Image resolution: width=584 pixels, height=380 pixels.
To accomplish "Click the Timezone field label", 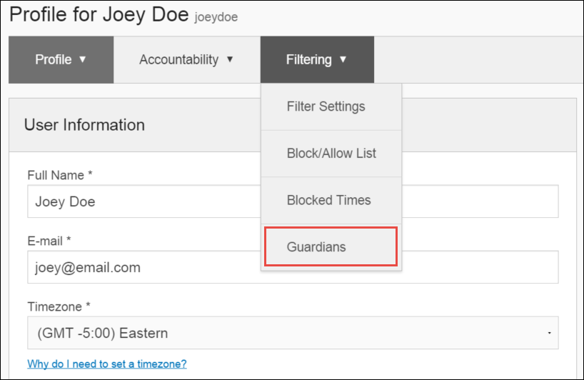I will 59,306.
